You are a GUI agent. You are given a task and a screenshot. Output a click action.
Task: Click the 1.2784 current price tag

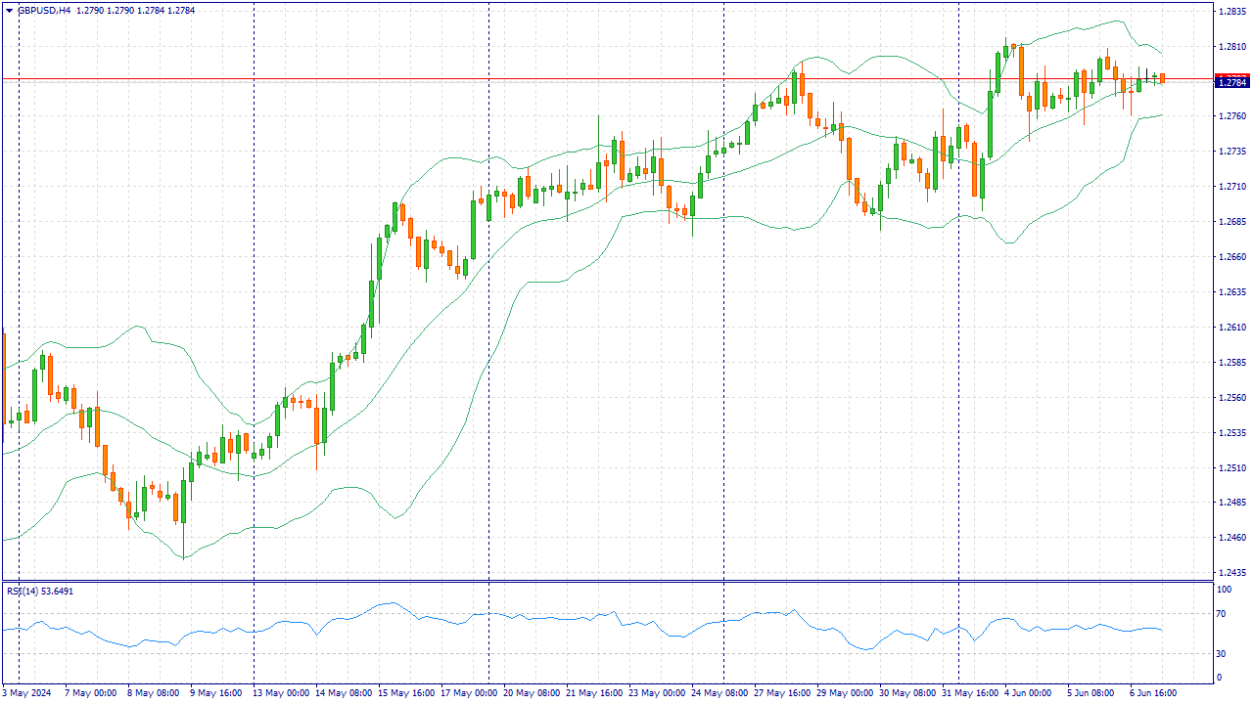coord(1230,83)
